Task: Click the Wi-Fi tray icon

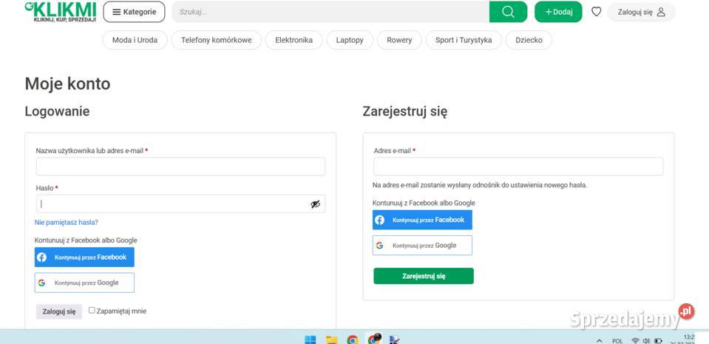Action: (x=635, y=340)
